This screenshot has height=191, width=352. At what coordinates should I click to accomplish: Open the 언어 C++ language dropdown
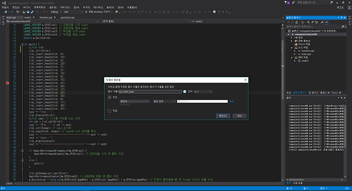point(203,91)
